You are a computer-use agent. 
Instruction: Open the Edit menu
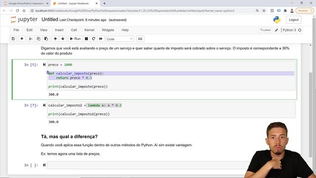30,30
